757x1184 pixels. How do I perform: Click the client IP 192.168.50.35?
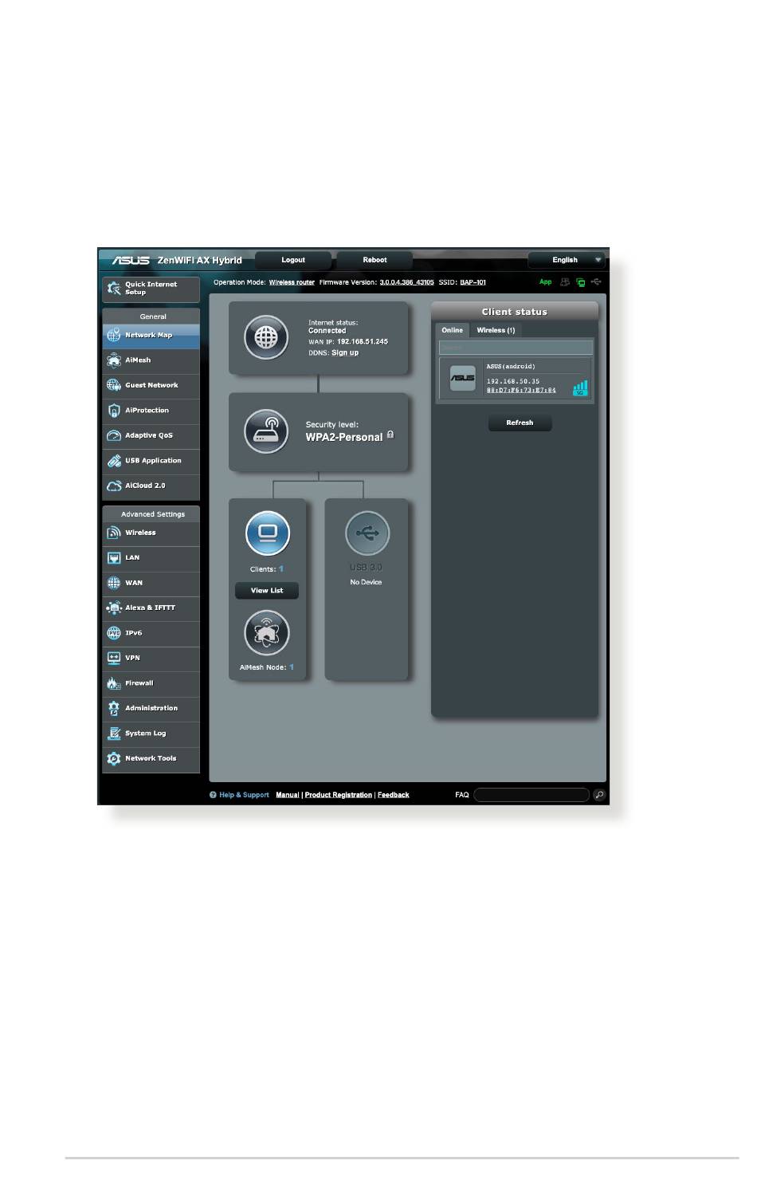tap(512, 382)
